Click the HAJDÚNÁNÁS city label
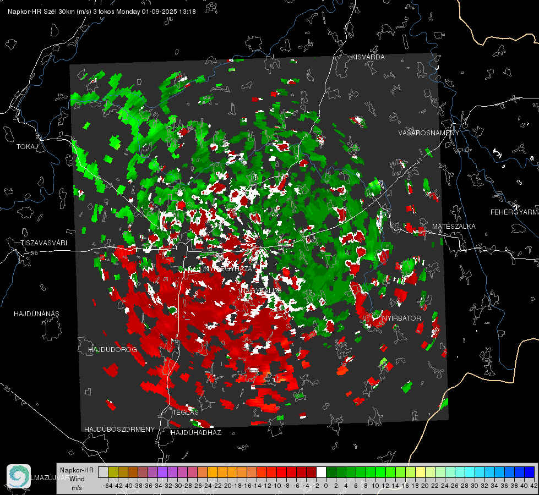The image size is (539, 495). [36, 313]
